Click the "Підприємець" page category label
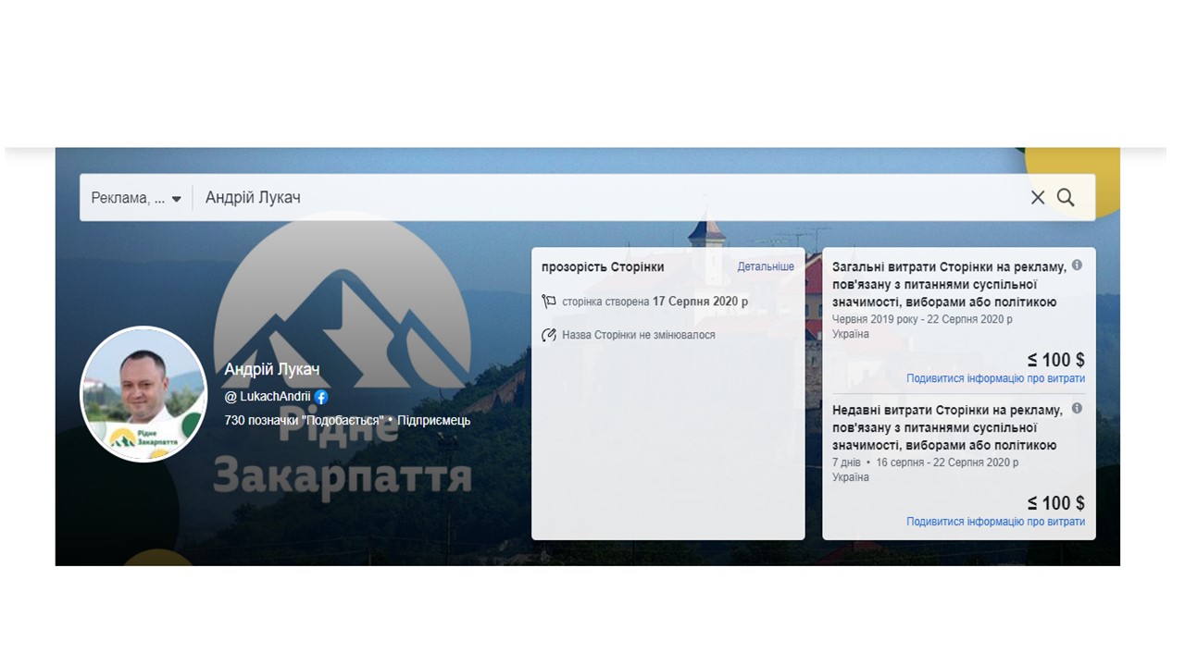The image size is (1185, 666). 434,420
